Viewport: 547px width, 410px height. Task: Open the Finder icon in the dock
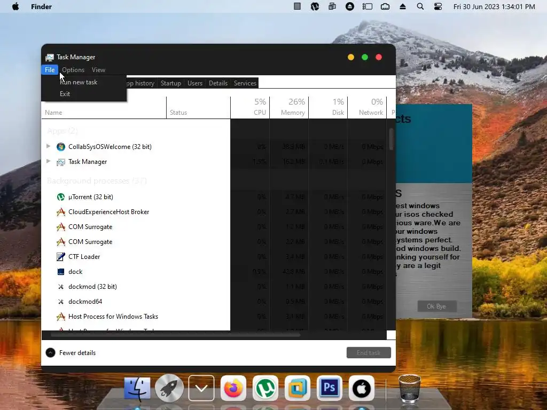(137, 388)
